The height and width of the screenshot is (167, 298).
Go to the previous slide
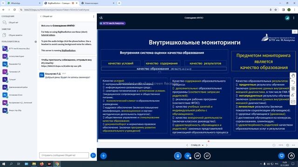[x=187, y=145]
